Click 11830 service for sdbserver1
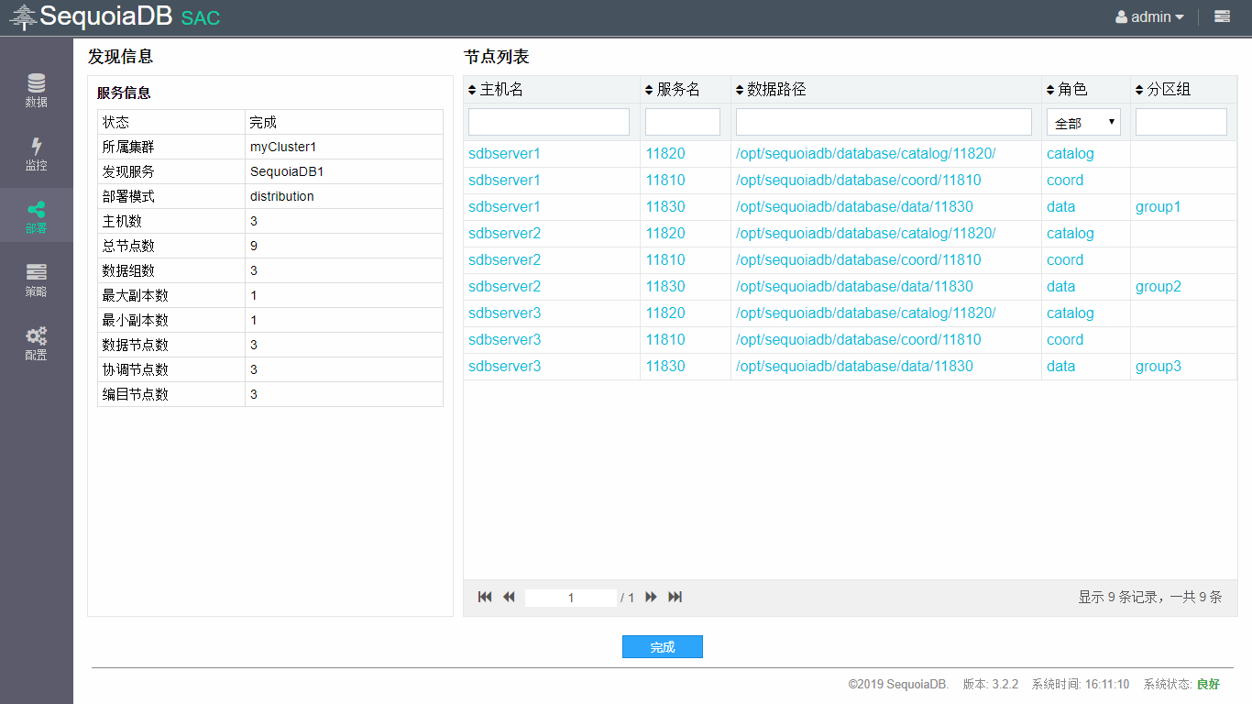This screenshot has width=1252, height=704. click(x=665, y=207)
